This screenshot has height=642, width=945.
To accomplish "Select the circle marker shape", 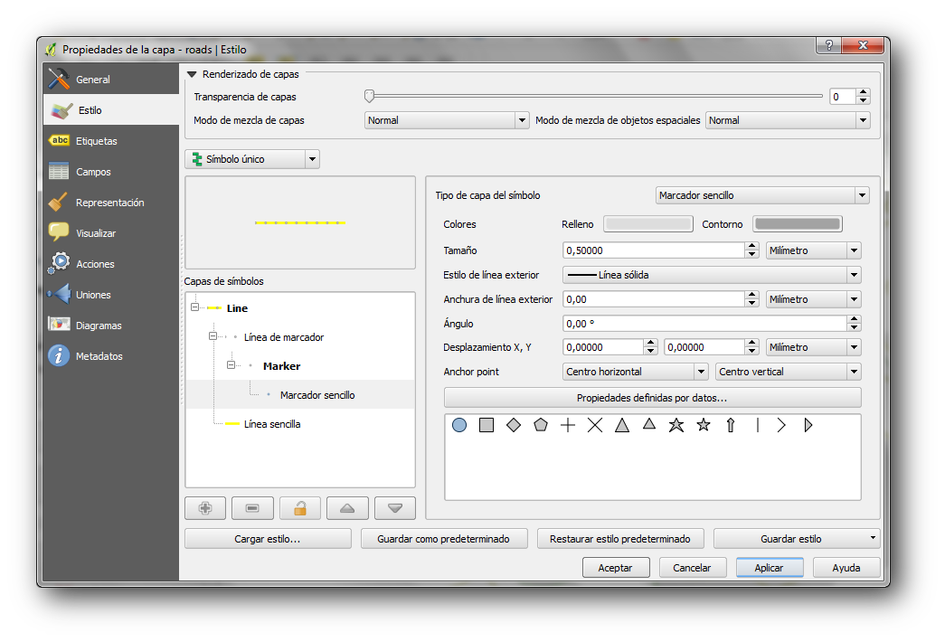I will coord(459,426).
